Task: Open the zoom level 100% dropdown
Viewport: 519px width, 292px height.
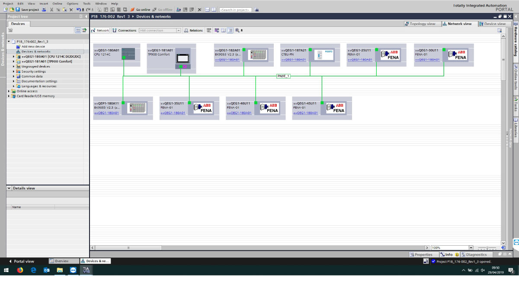Action: click(x=458, y=248)
